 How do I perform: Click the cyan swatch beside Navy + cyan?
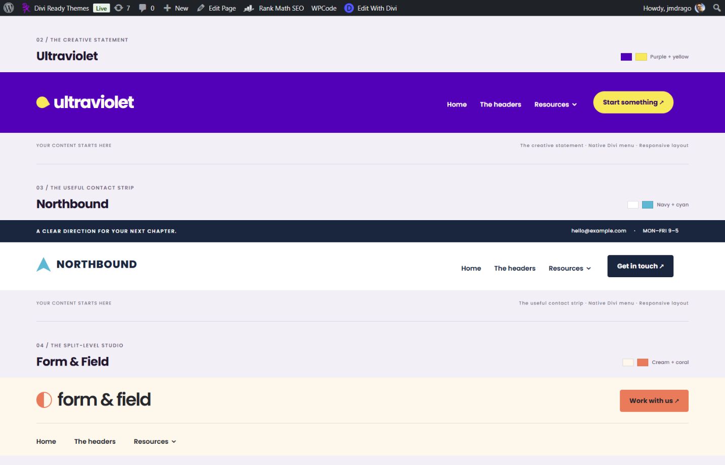648,204
